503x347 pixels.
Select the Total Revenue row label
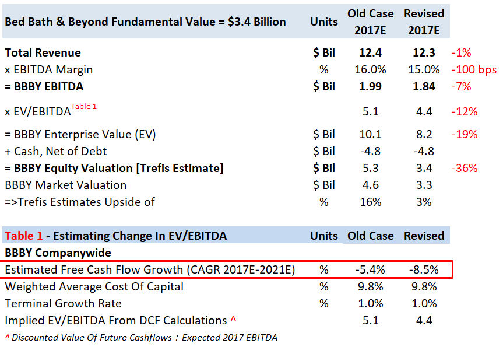pyautogui.click(x=43, y=52)
